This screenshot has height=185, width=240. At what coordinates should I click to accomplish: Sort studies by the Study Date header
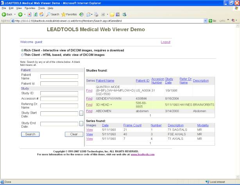[169, 81]
